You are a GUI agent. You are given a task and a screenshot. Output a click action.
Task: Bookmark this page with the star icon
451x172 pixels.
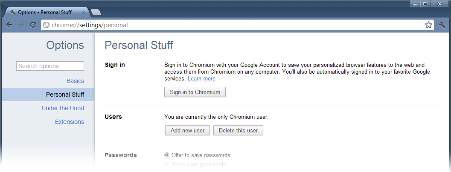(x=428, y=25)
